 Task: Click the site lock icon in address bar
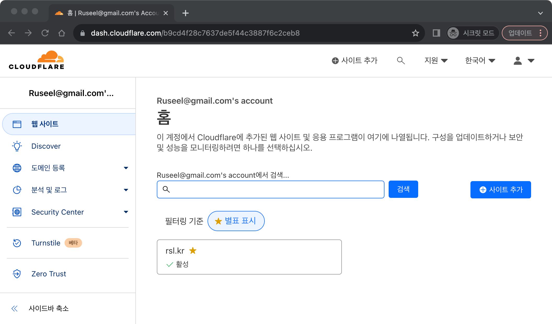point(83,33)
